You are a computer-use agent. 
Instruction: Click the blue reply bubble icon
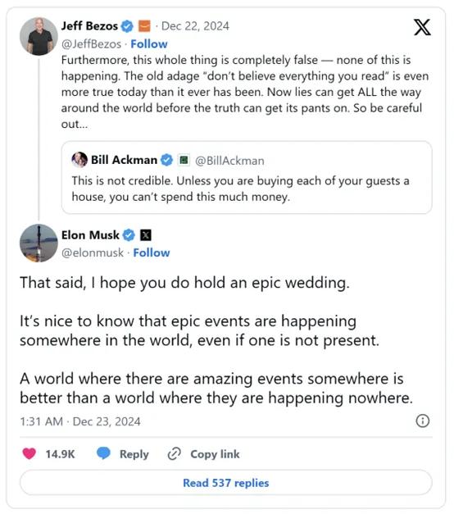pos(103,453)
